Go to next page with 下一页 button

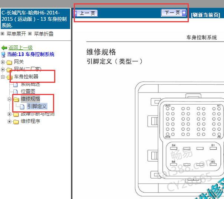[174, 13]
